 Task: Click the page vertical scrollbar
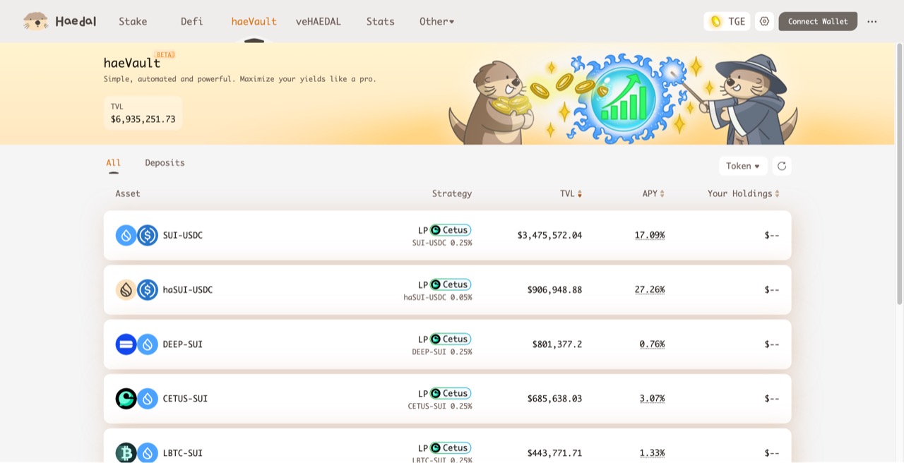point(899,174)
